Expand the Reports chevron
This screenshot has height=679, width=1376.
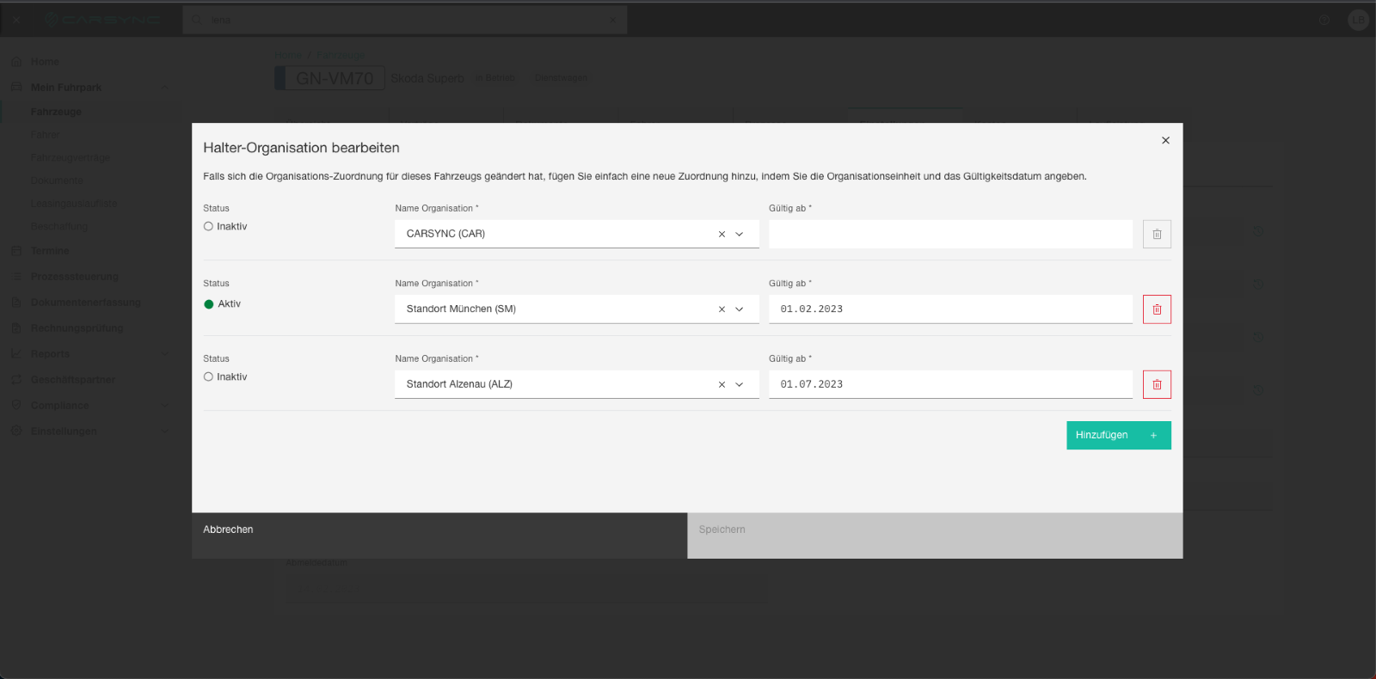tap(164, 354)
